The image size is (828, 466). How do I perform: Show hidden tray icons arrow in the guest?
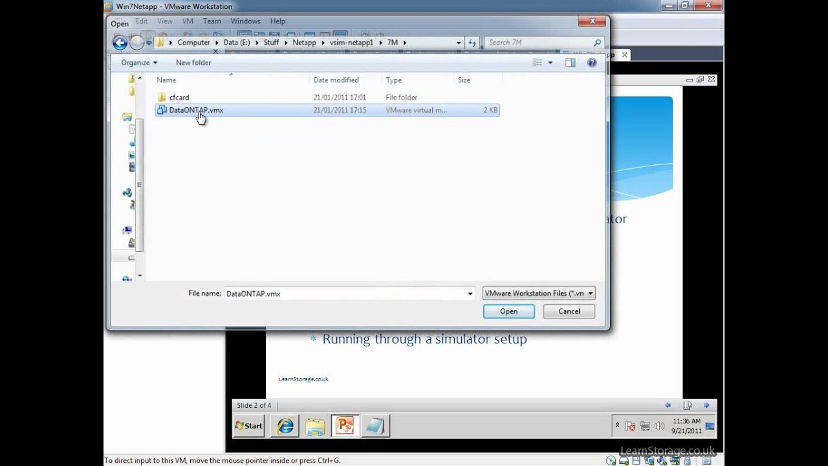[617, 426]
